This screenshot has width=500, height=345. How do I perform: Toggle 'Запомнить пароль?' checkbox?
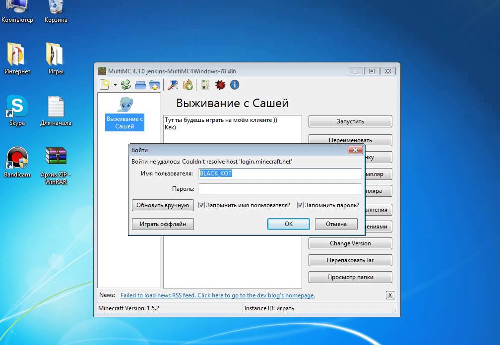(x=300, y=205)
